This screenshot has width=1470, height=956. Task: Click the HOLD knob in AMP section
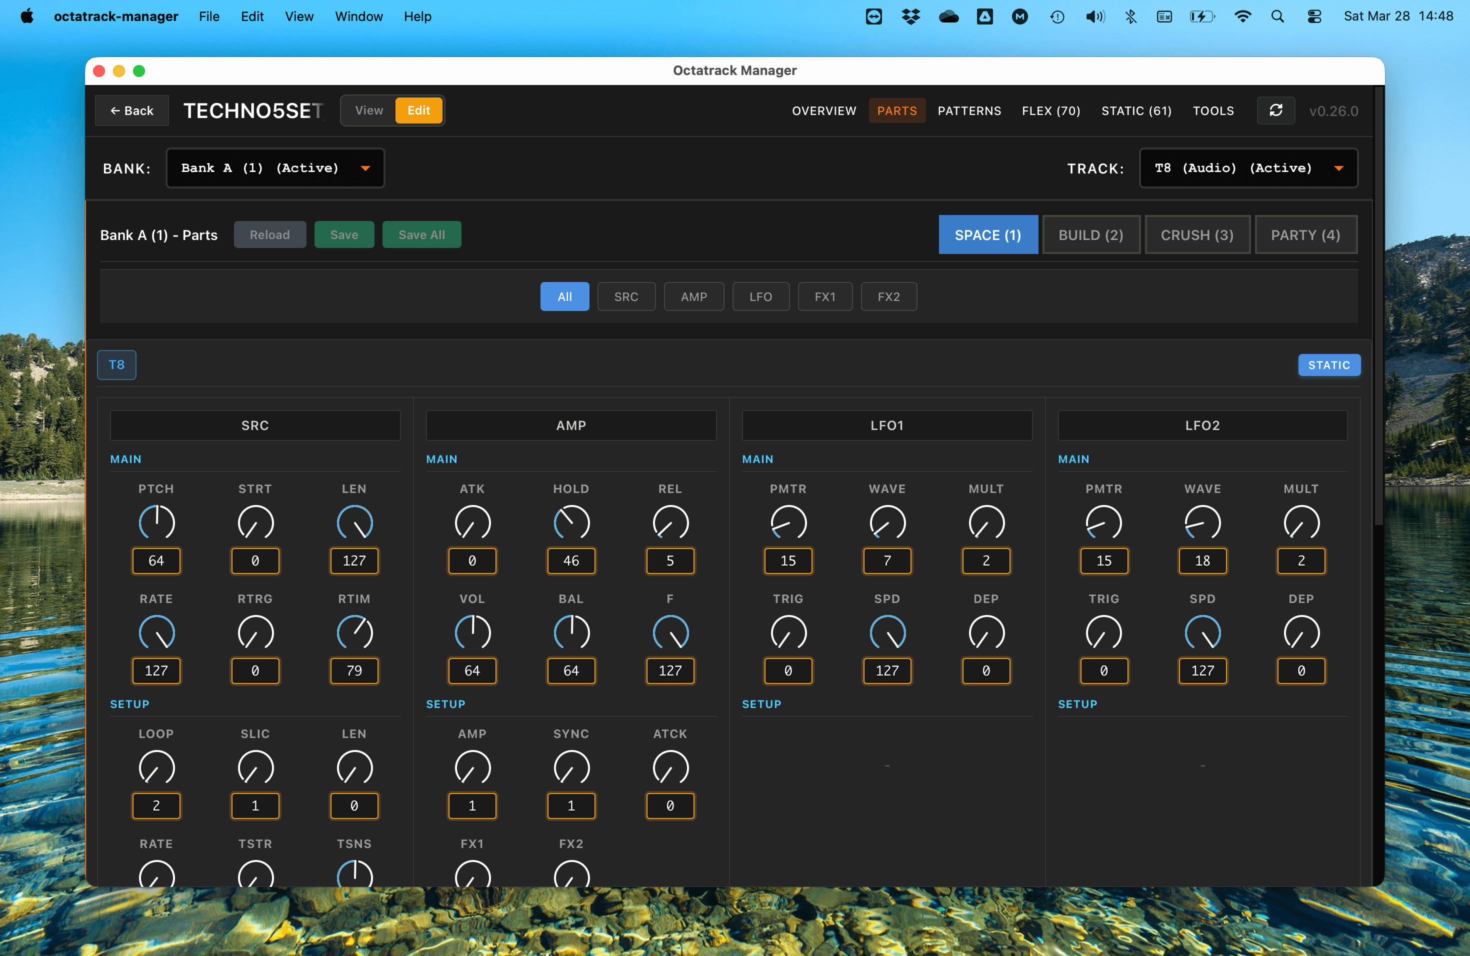[570, 522]
